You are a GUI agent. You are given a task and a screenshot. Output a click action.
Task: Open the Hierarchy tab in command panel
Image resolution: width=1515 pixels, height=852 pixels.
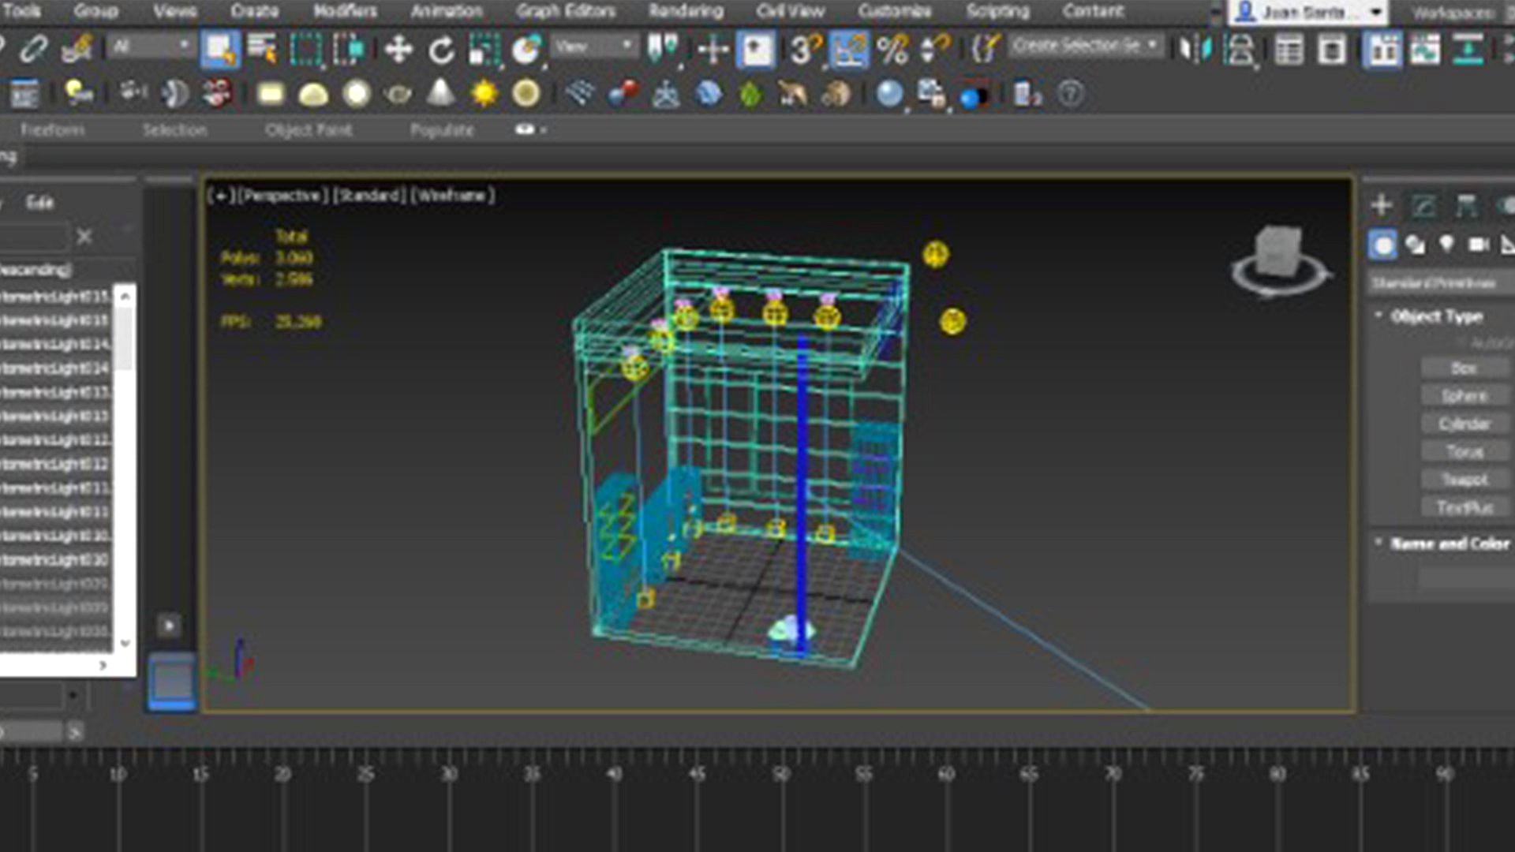click(1466, 205)
